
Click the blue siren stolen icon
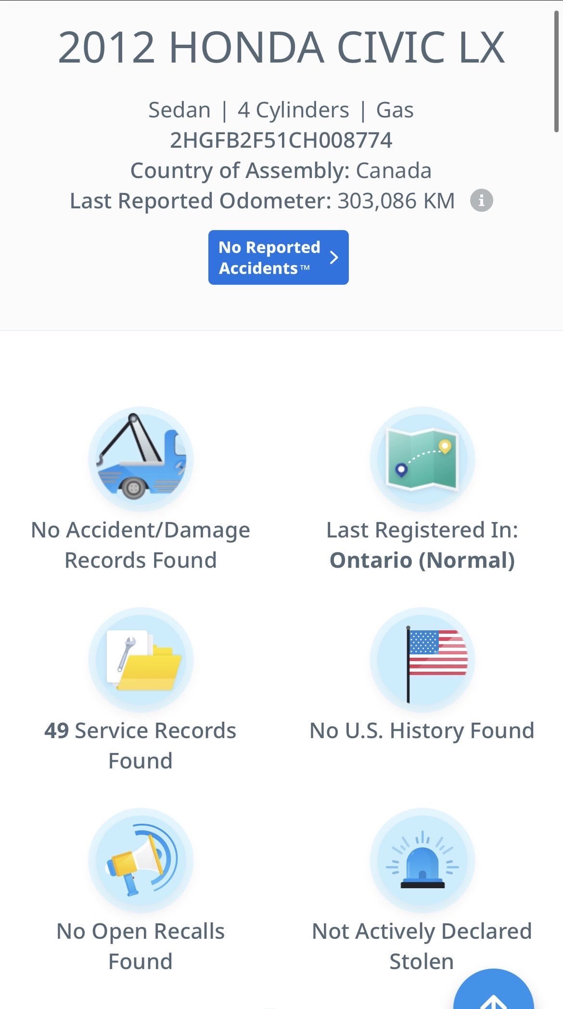point(422,860)
